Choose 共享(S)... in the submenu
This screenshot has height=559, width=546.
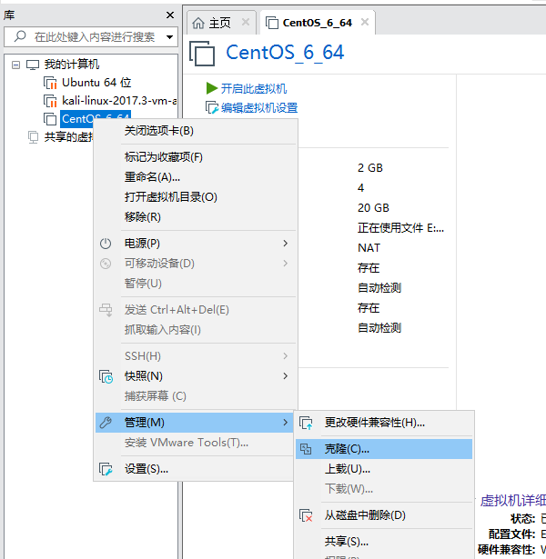tap(384, 542)
